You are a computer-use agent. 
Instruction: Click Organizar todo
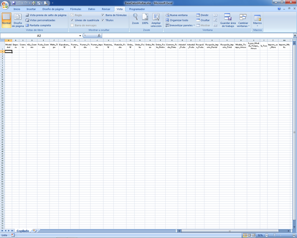178,20
